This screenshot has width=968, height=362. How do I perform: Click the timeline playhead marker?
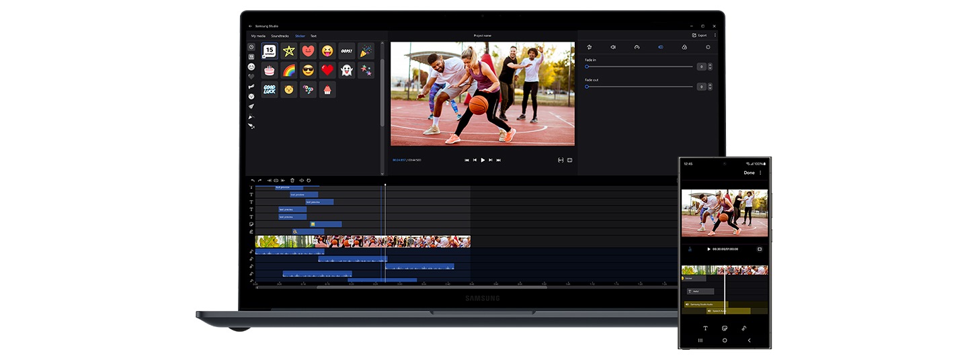[x=385, y=185]
